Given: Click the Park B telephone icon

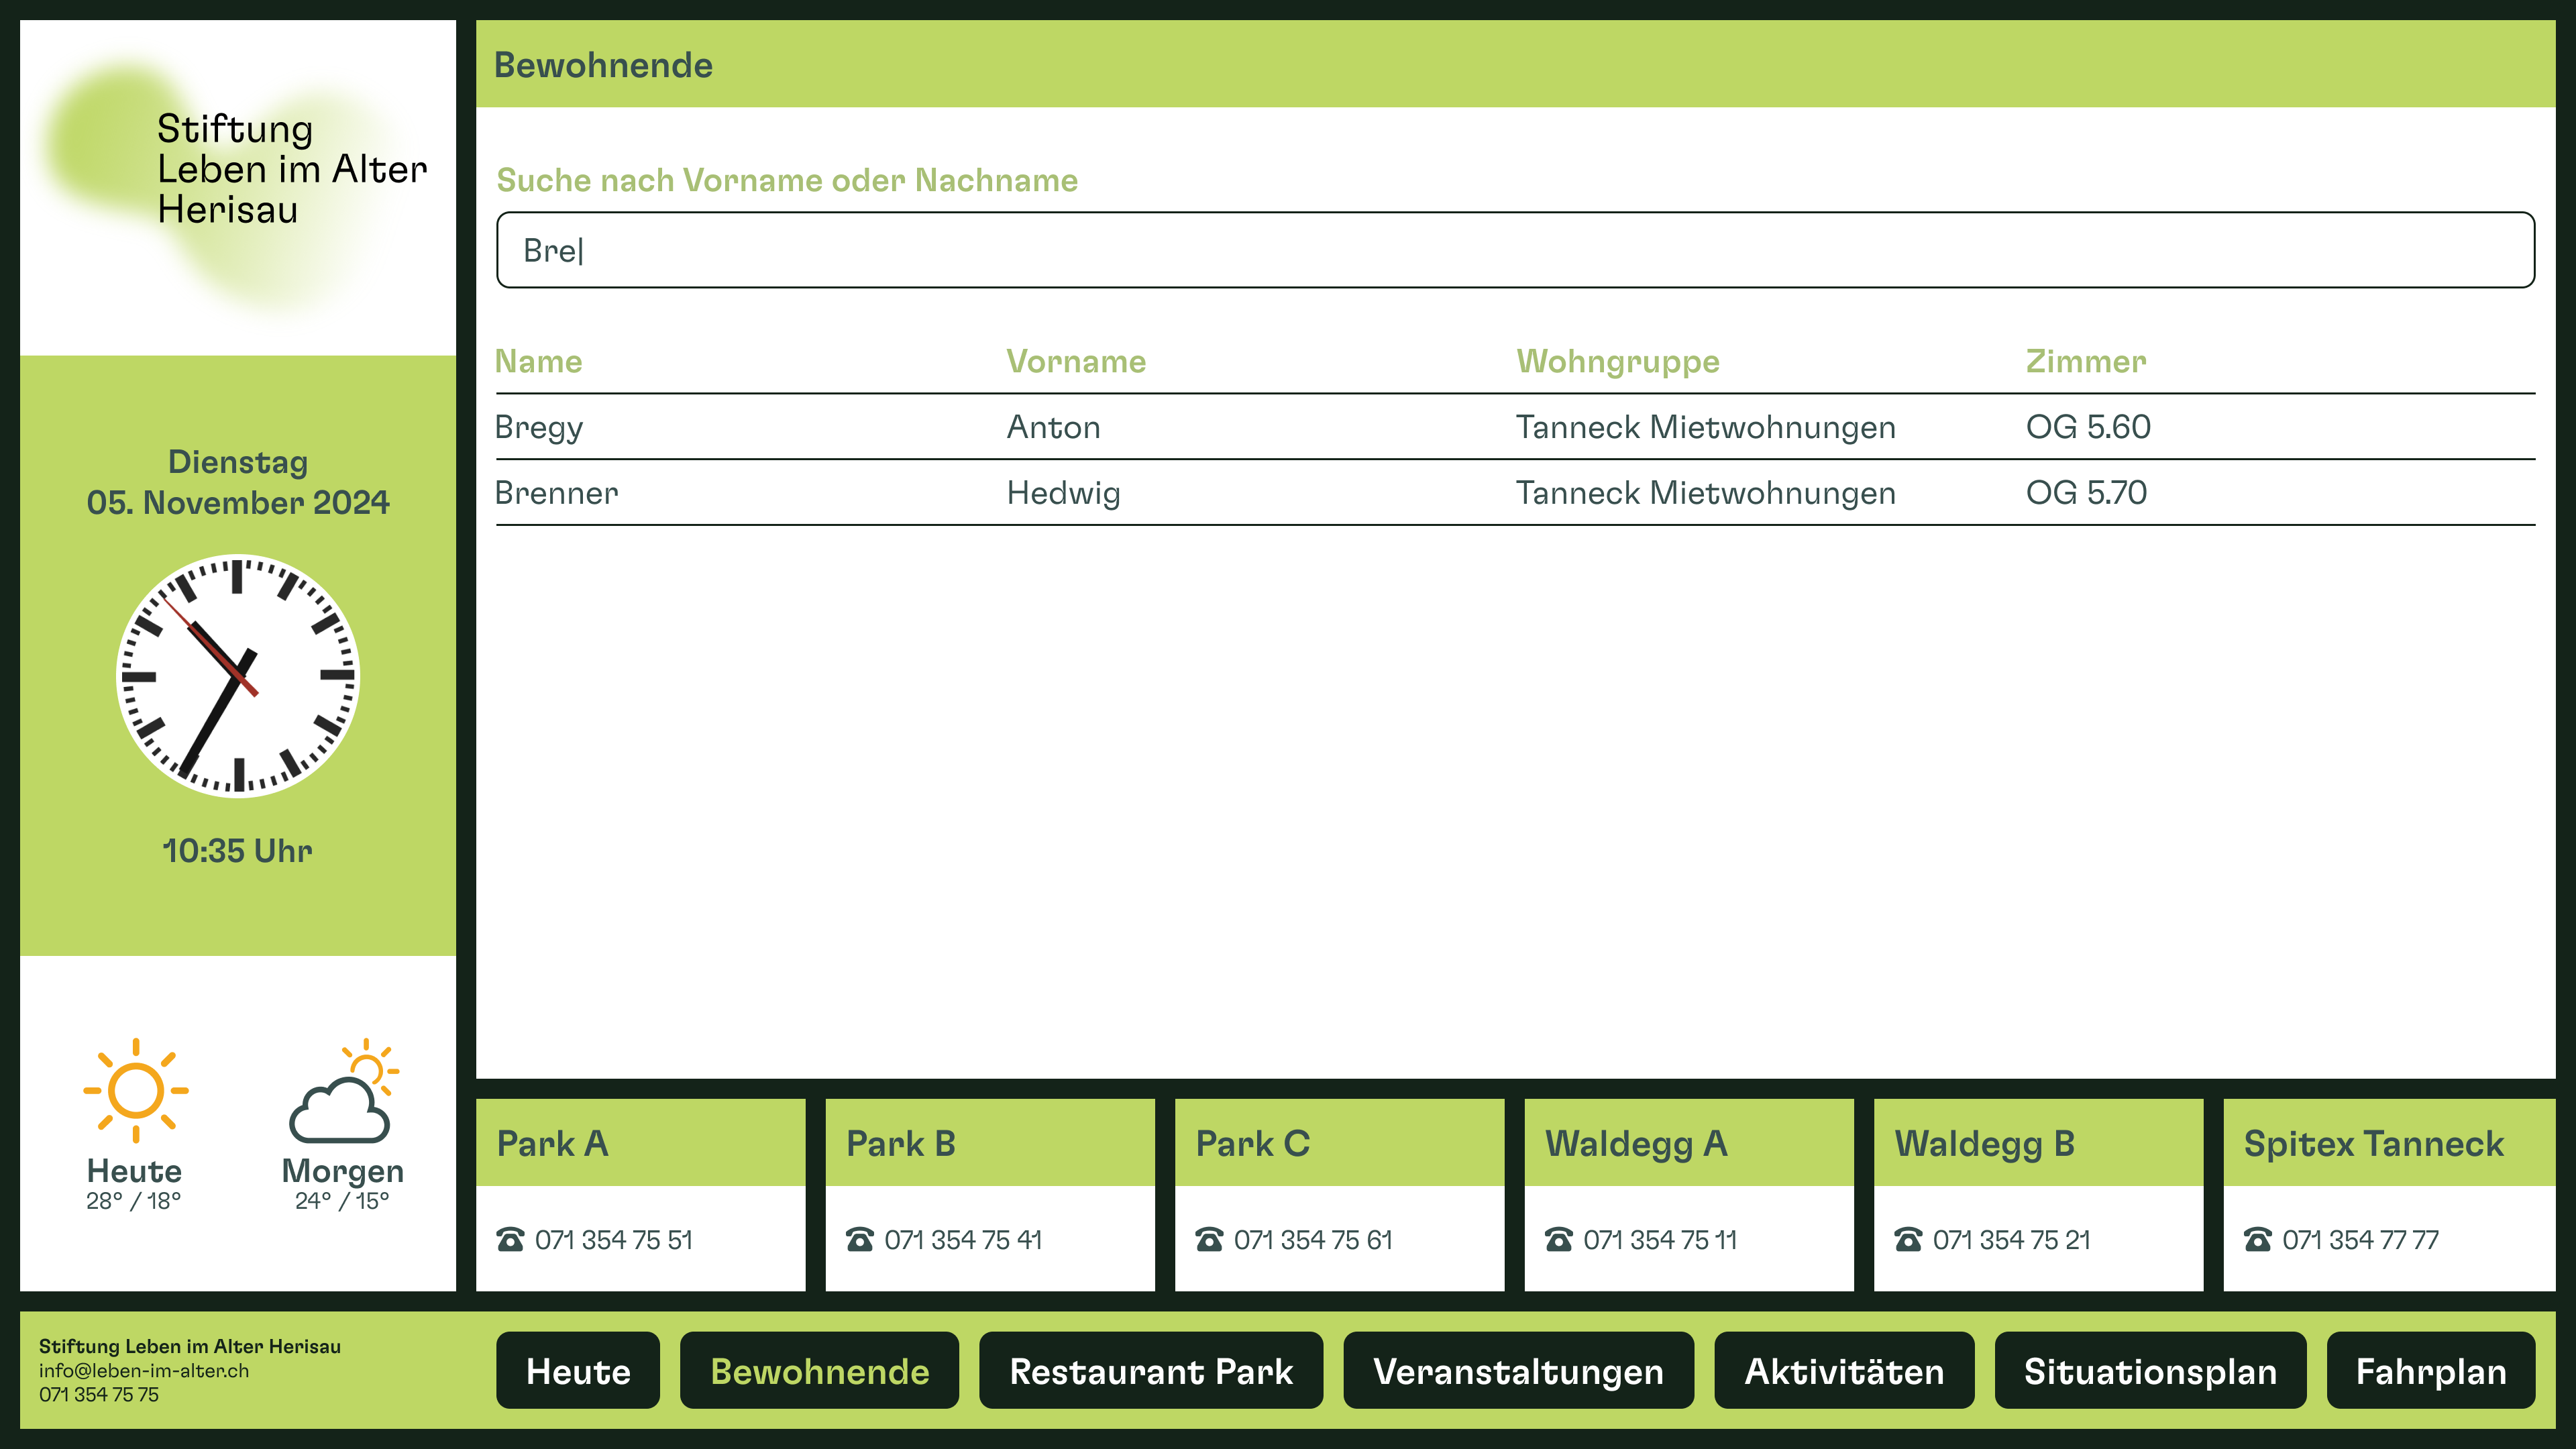Looking at the screenshot, I should [x=859, y=1240].
